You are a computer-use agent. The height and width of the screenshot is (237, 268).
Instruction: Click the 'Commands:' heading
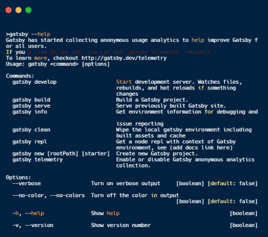[x=20, y=76]
